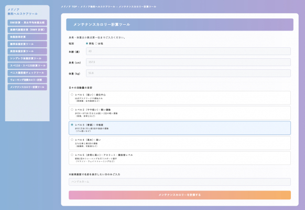This screenshot has width=305, height=210.
Task: Choose activity レベル5 (非常に高い) radio option
Action: 72,155
